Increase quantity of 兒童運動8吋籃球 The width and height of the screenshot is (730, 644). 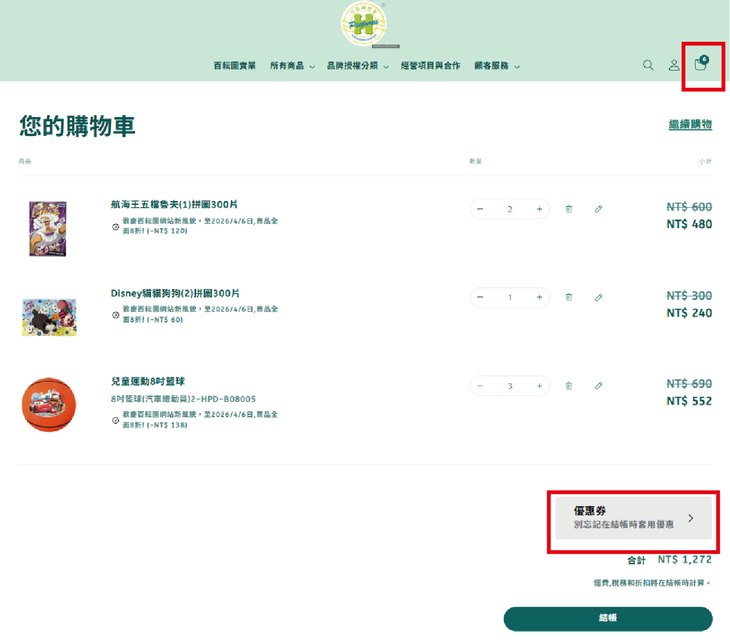tap(539, 386)
